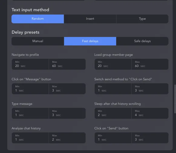Choose the Fast delays preset
The width and height of the screenshot is (176, 153).
point(90,41)
